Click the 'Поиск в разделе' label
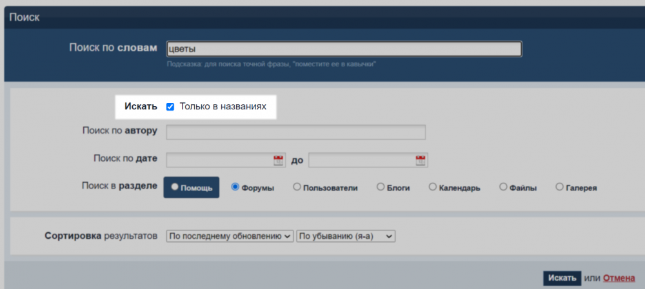The height and width of the screenshot is (289, 645). pyautogui.click(x=119, y=186)
